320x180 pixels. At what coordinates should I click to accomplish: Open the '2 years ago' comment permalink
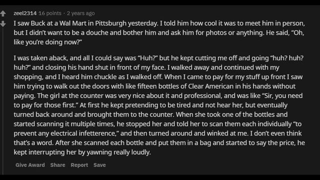coord(81,13)
